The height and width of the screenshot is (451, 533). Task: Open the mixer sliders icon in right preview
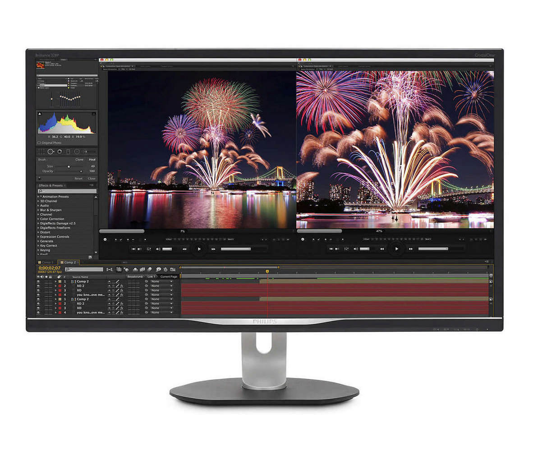tap(346, 249)
